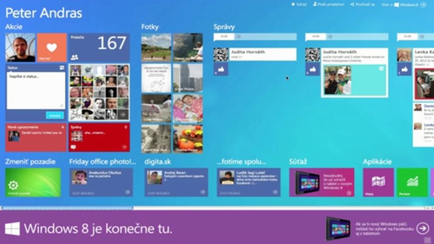Open the pumpkins photo in Fotky
The width and height of the screenshot is (434, 244).
pyautogui.click(x=188, y=139)
